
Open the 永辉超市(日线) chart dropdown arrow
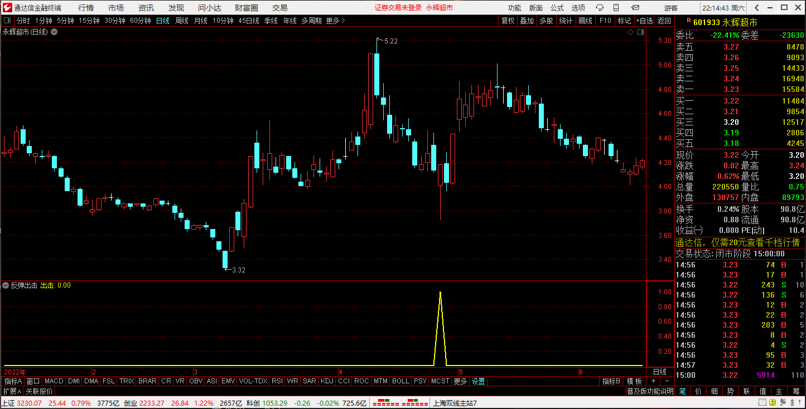[x=55, y=32]
